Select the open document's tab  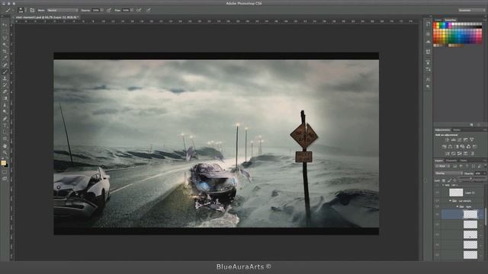tap(47, 18)
